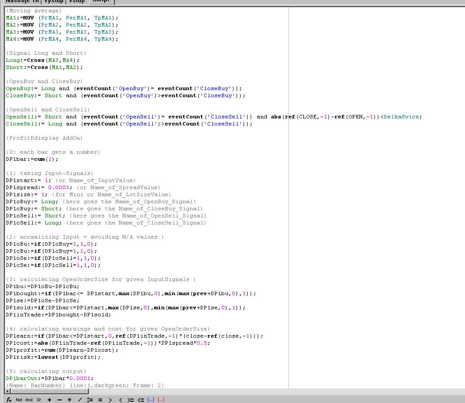Insert the greater-than operator

point(110,399)
